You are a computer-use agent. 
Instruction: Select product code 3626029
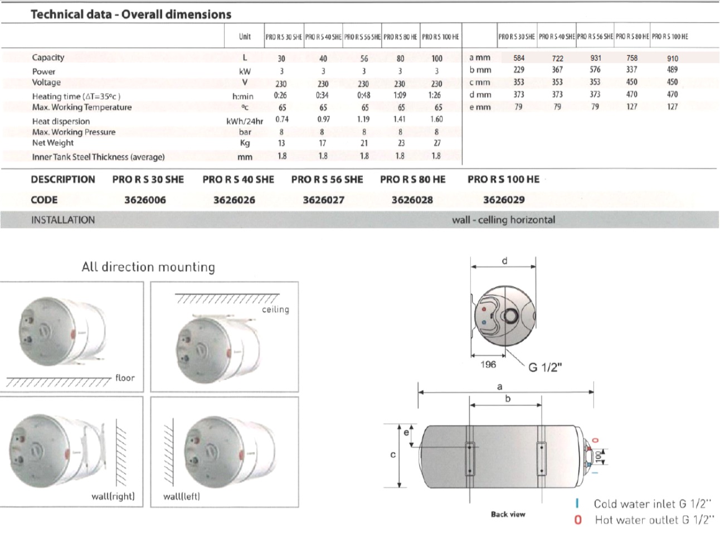504,200
